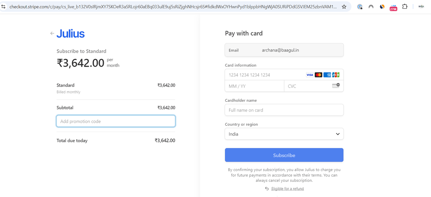Screen dimensions: 431x197
Task: Open the Eligible for a refund link
Action: click(x=287, y=189)
